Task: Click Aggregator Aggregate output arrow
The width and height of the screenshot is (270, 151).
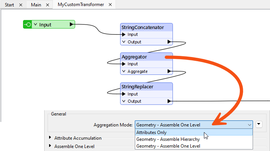Action: (x=169, y=71)
